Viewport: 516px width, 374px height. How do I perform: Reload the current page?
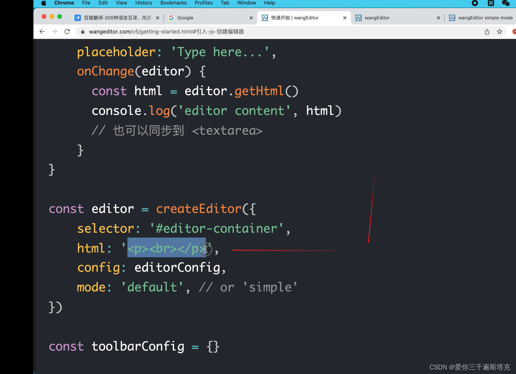tap(67, 32)
